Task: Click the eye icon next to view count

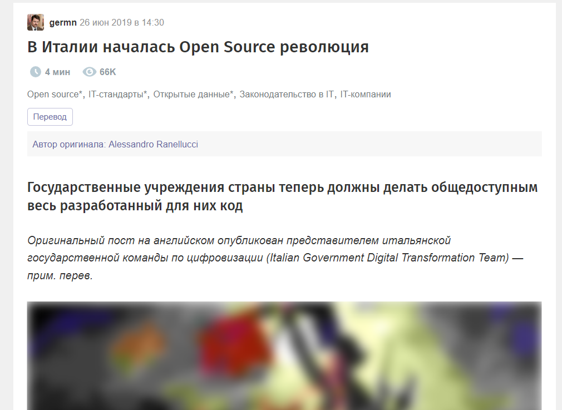Action: pyautogui.click(x=88, y=72)
